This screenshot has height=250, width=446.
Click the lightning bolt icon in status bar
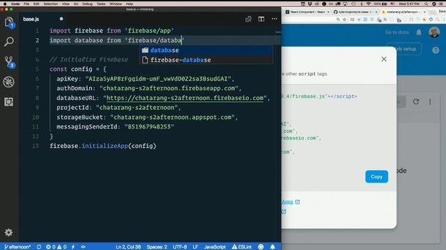click(x=73, y=247)
